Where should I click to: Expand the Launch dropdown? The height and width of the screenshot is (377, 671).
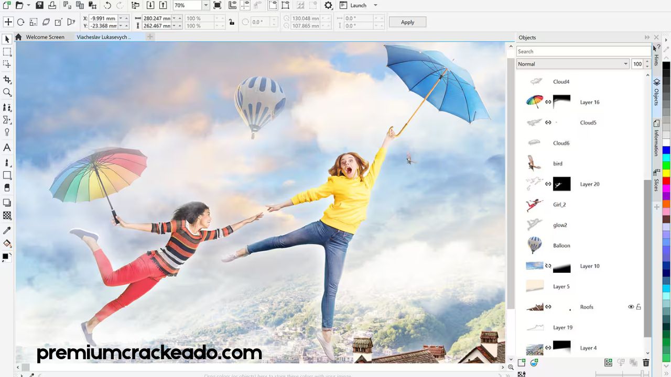tap(375, 5)
